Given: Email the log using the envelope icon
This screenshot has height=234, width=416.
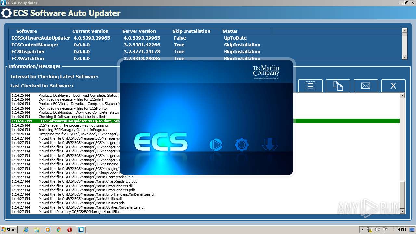Looking at the screenshot, I should tap(366, 86).
